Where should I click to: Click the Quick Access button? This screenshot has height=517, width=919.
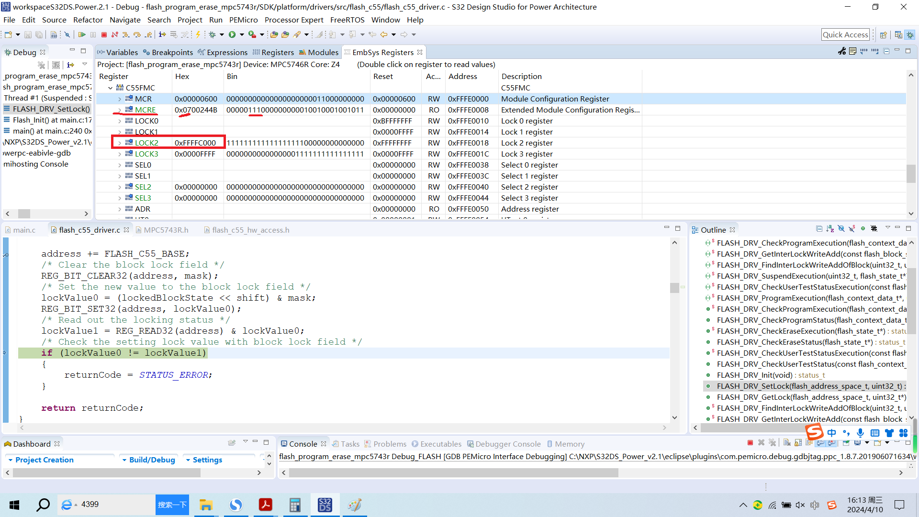click(x=845, y=34)
